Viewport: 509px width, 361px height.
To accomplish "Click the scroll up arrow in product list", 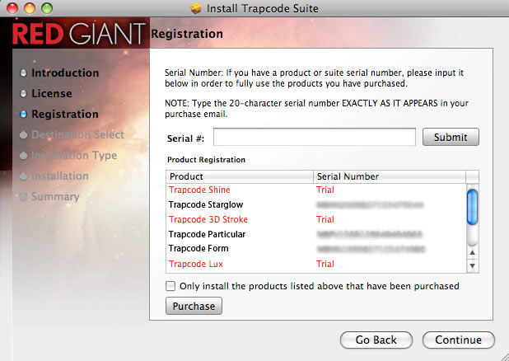I will (472, 252).
